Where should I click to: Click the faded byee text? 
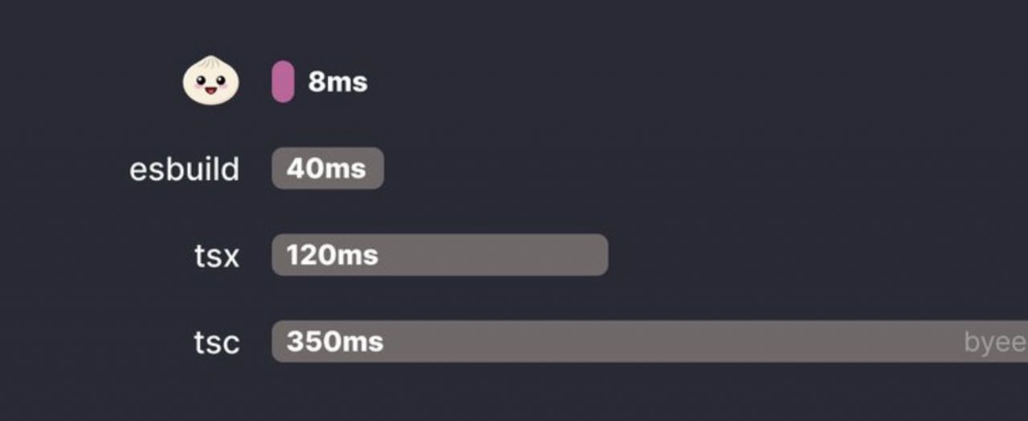pos(995,343)
